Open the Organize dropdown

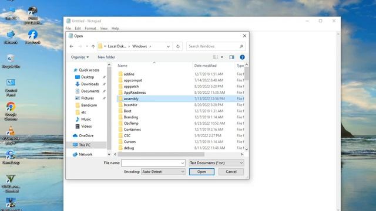[x=80, y=57]
